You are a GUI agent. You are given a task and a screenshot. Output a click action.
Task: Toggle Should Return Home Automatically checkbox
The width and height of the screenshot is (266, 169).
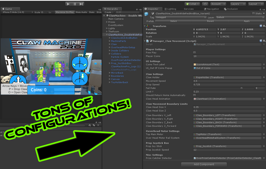(195, 95)
